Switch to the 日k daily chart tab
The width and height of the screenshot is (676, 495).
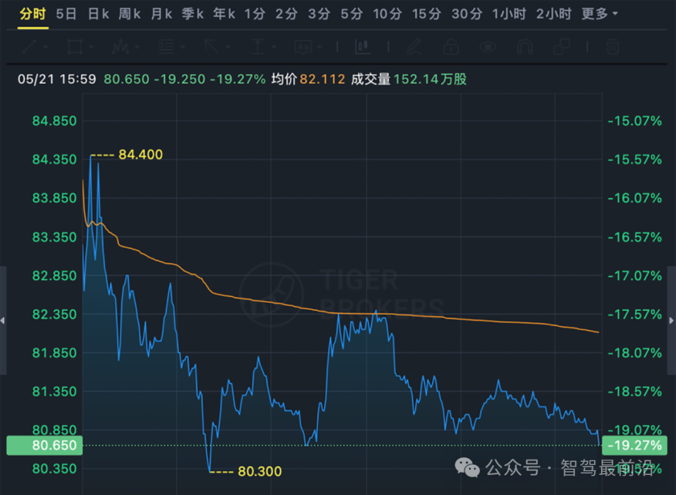point(98,14)
